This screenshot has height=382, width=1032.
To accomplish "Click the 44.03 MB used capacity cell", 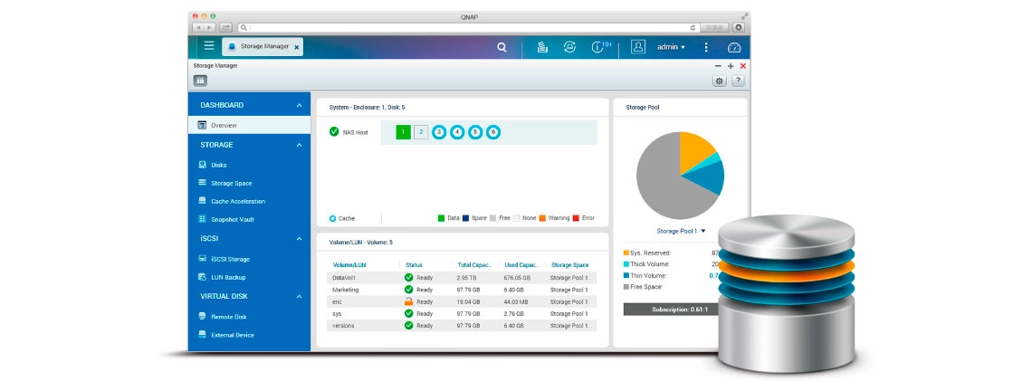I will 517,301.
